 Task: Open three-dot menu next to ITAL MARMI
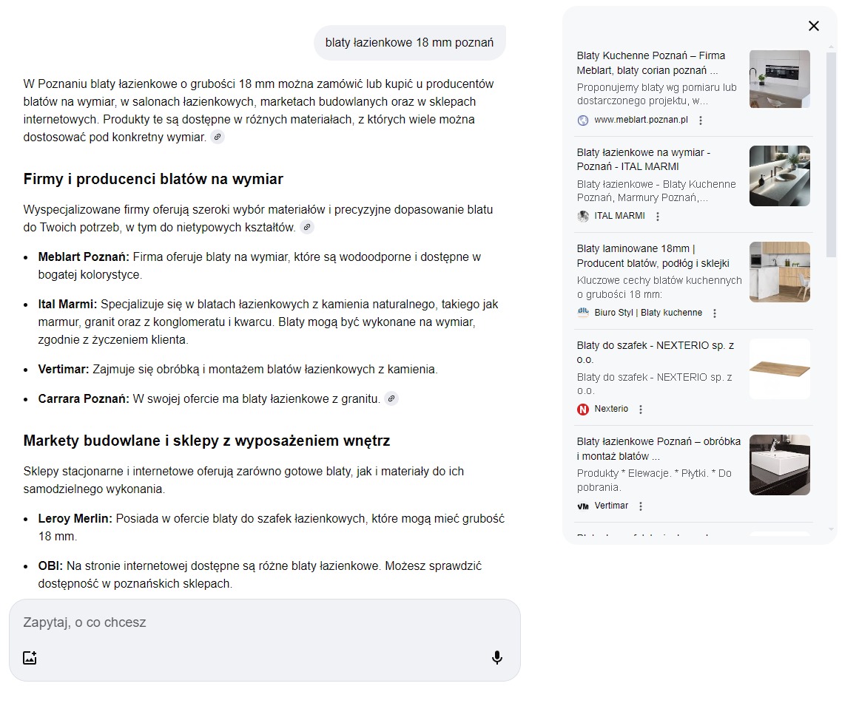(658, 217)
